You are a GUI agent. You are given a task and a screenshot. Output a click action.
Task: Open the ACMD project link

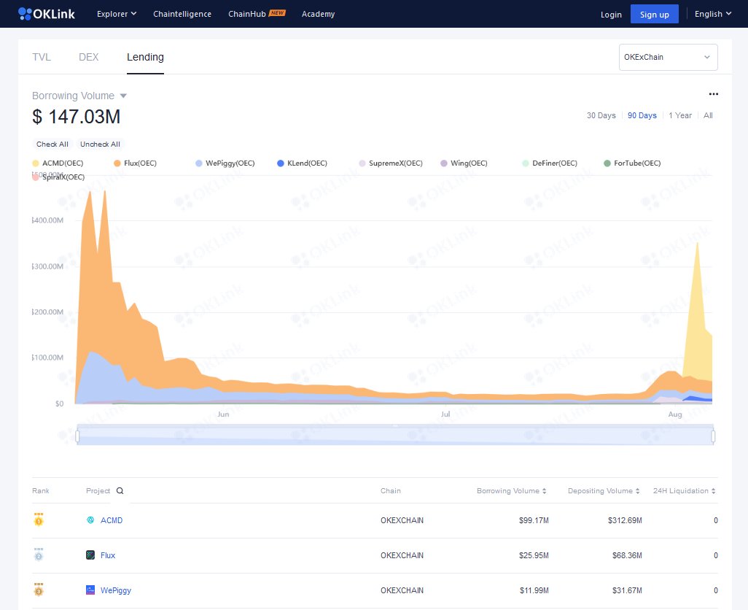(x=112, y=520)
